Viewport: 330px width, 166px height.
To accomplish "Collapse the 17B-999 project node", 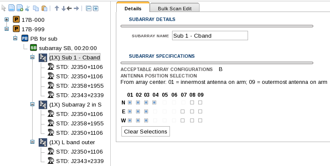I will click(7, 29).
